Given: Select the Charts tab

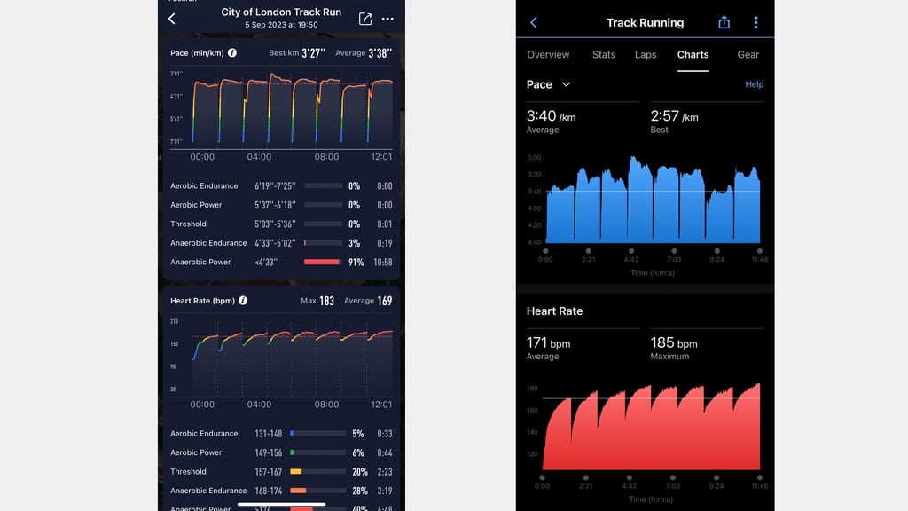Looking at the screenshot, I should tap(693, 54).
